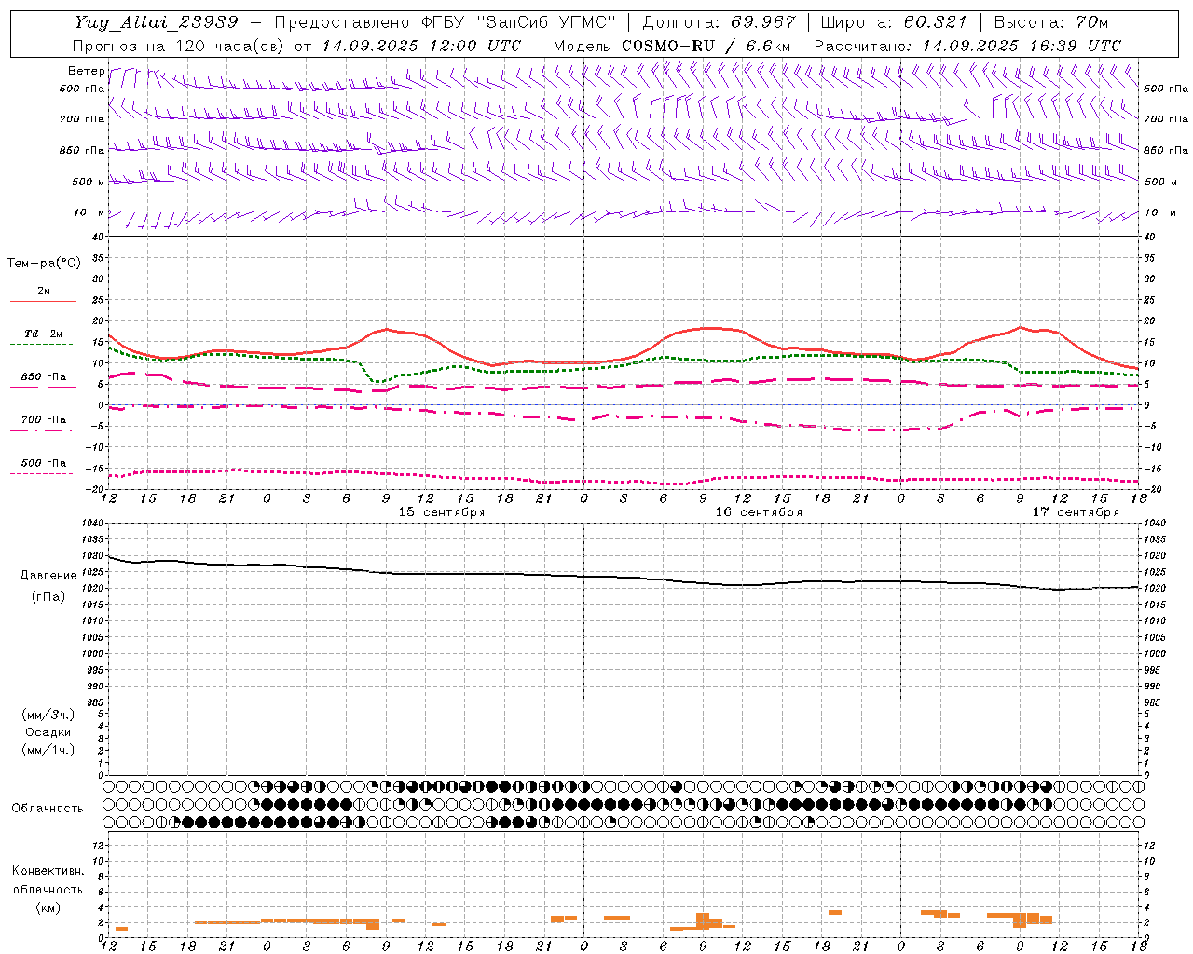This screenshot has width=1193, height=954.
Task: Select the (гПа) unit under Давление
Action: coord(48,596)
